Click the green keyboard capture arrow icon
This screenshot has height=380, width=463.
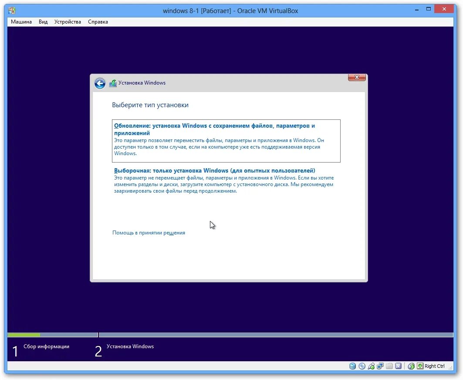pos(420,366)
